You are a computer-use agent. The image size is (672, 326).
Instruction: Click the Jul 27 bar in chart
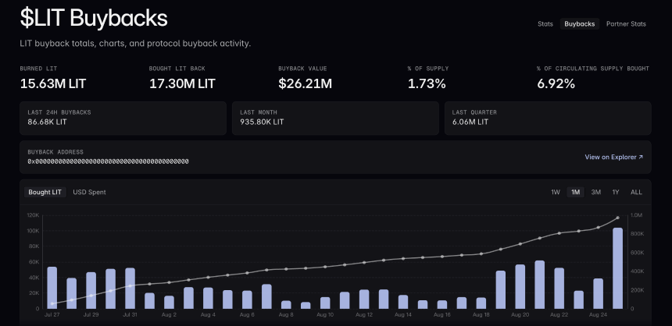point(52,288)
